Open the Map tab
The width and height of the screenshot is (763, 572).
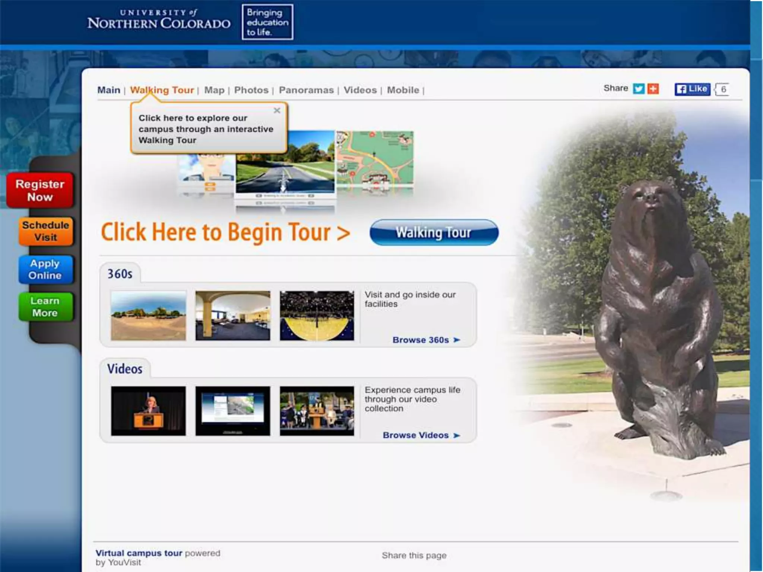coord(214,90)
